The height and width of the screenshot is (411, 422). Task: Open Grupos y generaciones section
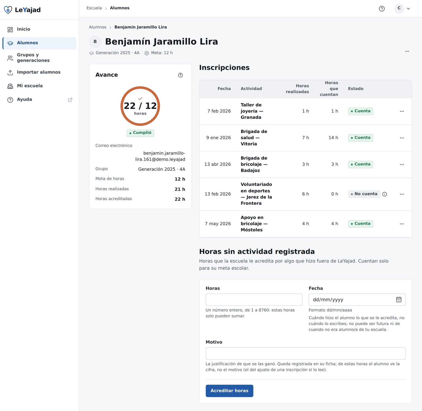40,58
